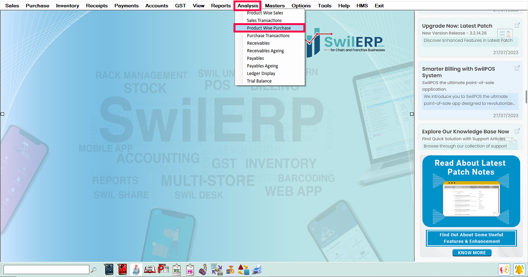Select Sales Transactions menu entry
This screenshot has height=277, width=528.
(x=270, y=20)
